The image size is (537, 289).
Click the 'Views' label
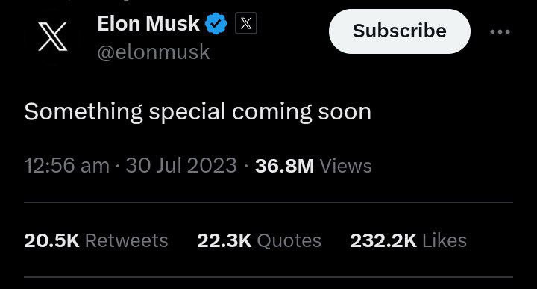(x=345, y=166)
